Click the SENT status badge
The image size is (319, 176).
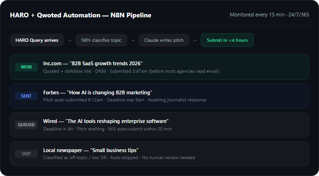[x=26, y=96]
